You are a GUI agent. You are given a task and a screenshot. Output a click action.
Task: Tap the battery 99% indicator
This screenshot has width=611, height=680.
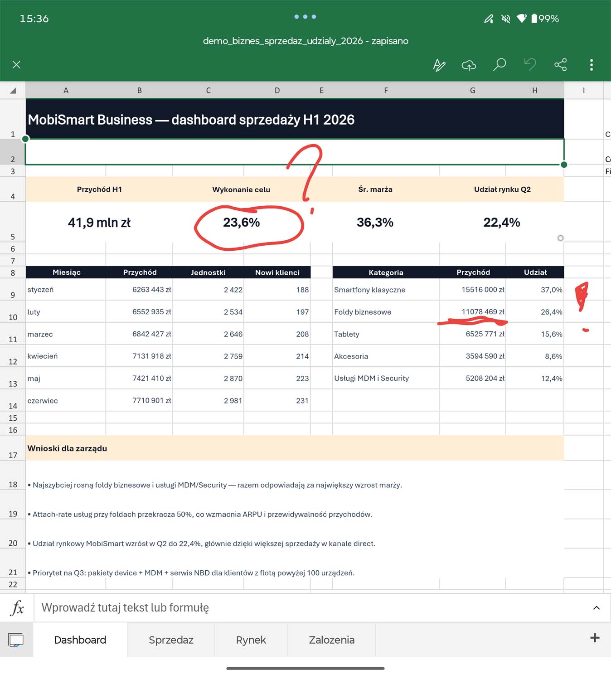click(545, 19)
